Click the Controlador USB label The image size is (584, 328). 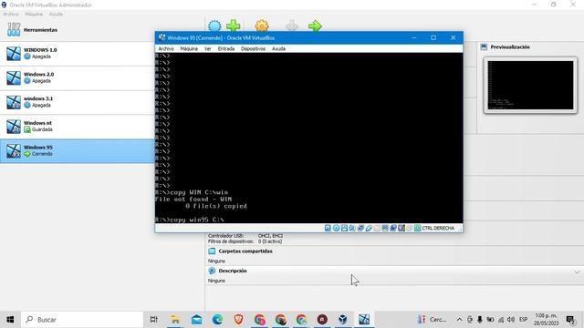click(x=225, y=236)
